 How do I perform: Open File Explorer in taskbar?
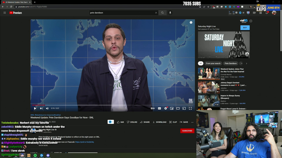click(29, 155)
